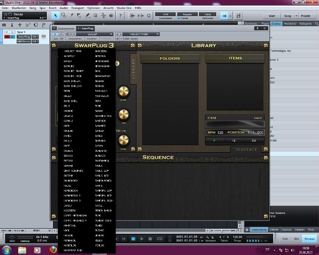Solo the Spur 1 track

[x=12, y=32]
